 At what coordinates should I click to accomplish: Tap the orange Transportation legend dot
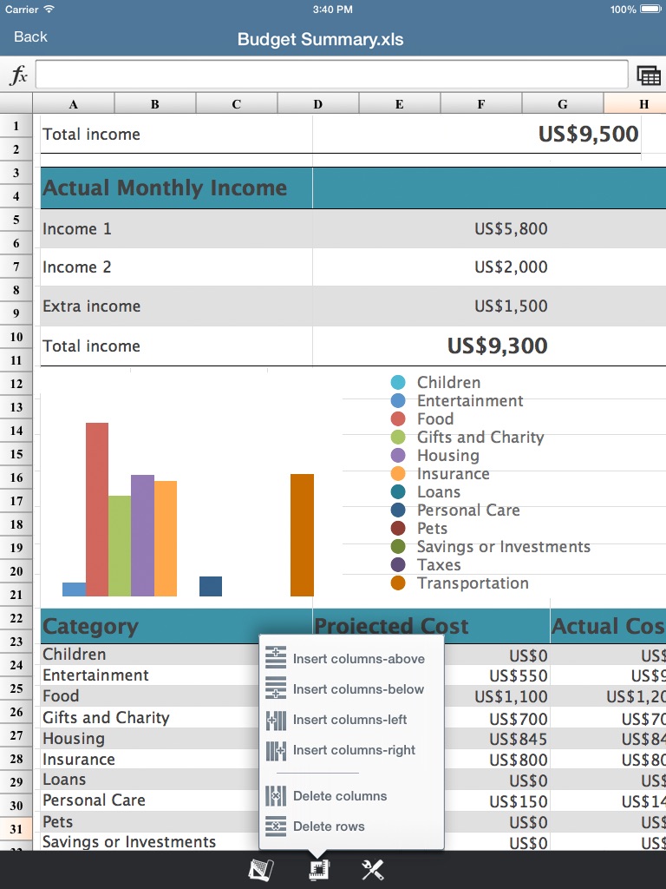click(x=398, y=583)
